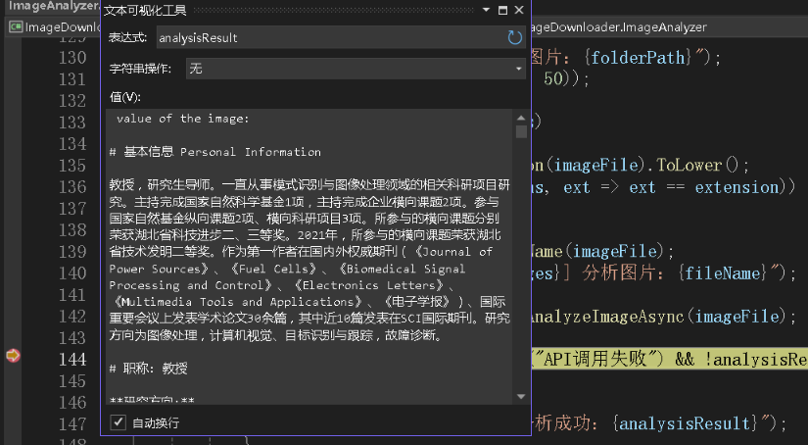Toggle the auto word wrap checkbox
The image size is (808, 445).
pyautogui.click(x=118, y=422)
